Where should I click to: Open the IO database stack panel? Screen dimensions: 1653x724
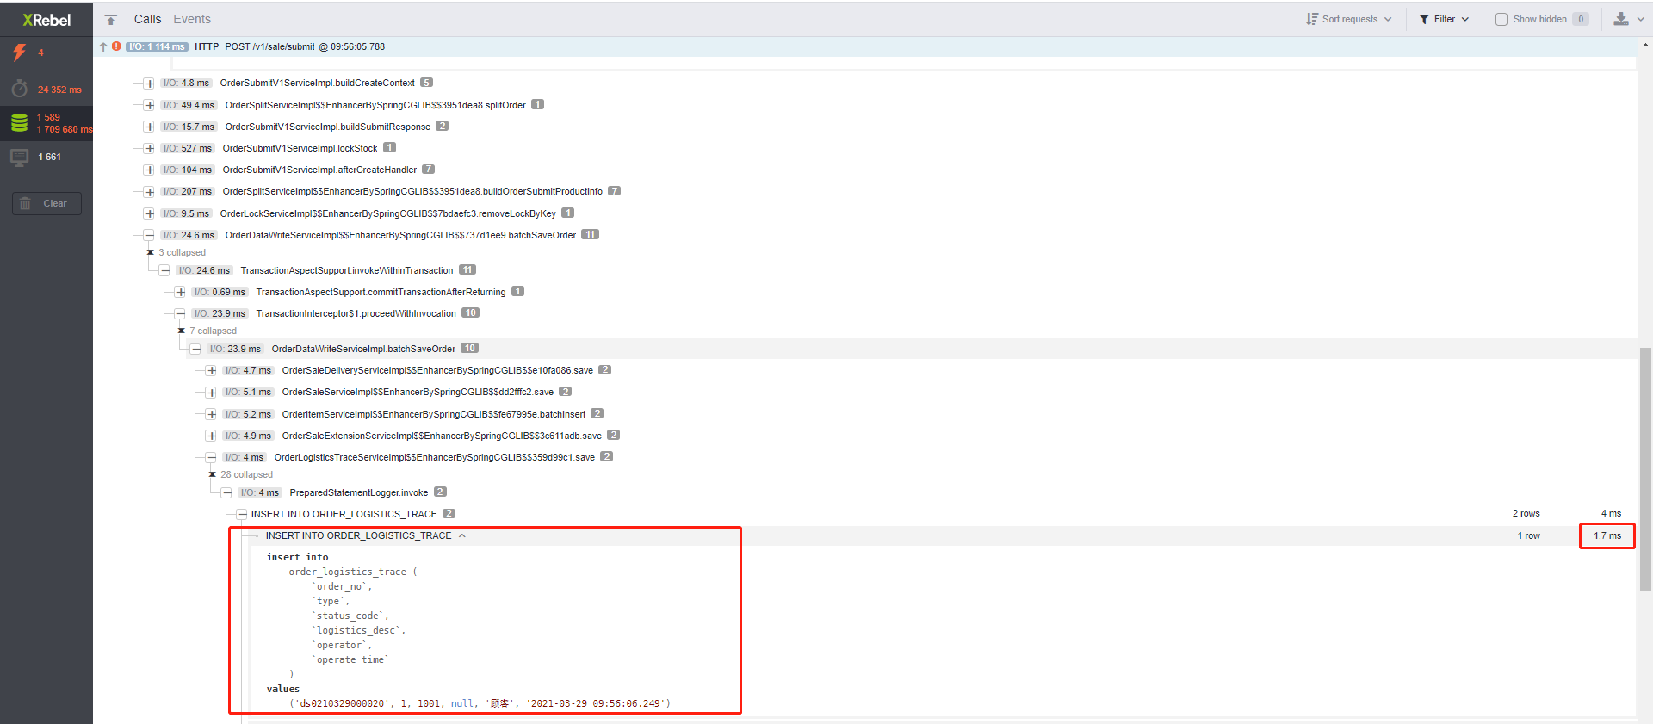[20, 123]
